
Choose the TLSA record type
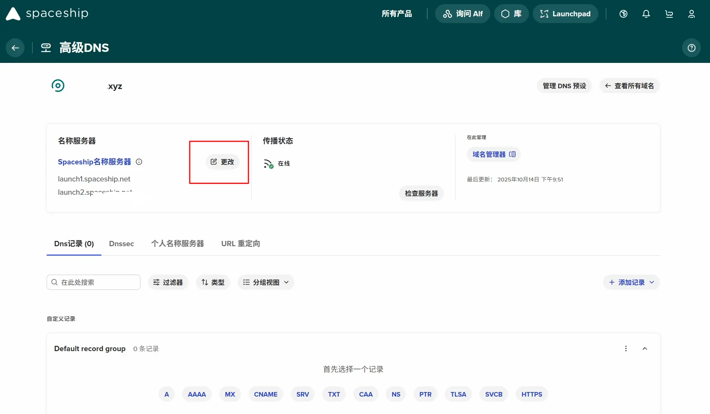[458, 394]
